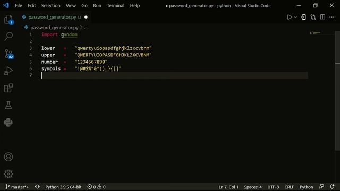
Task: Split the editor to the right
Action: pyautogui.click(x=322, y=17)
